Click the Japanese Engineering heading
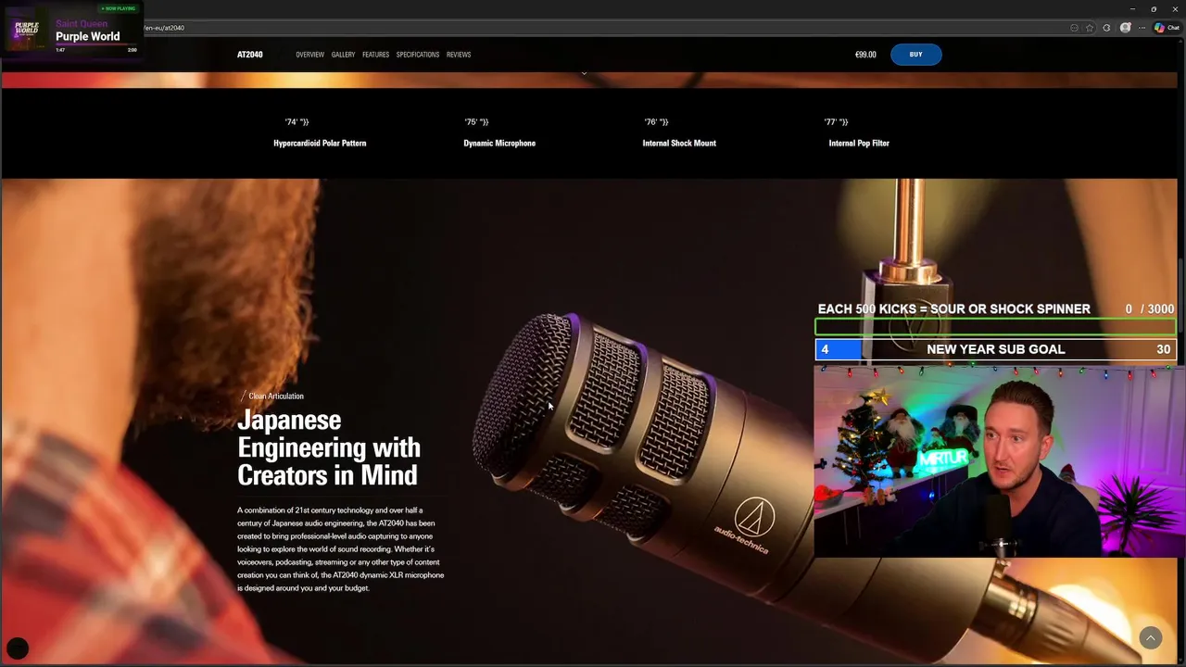Image resolution: width=1186 pixels, height=667 pixels. click(x=329, y=447)
